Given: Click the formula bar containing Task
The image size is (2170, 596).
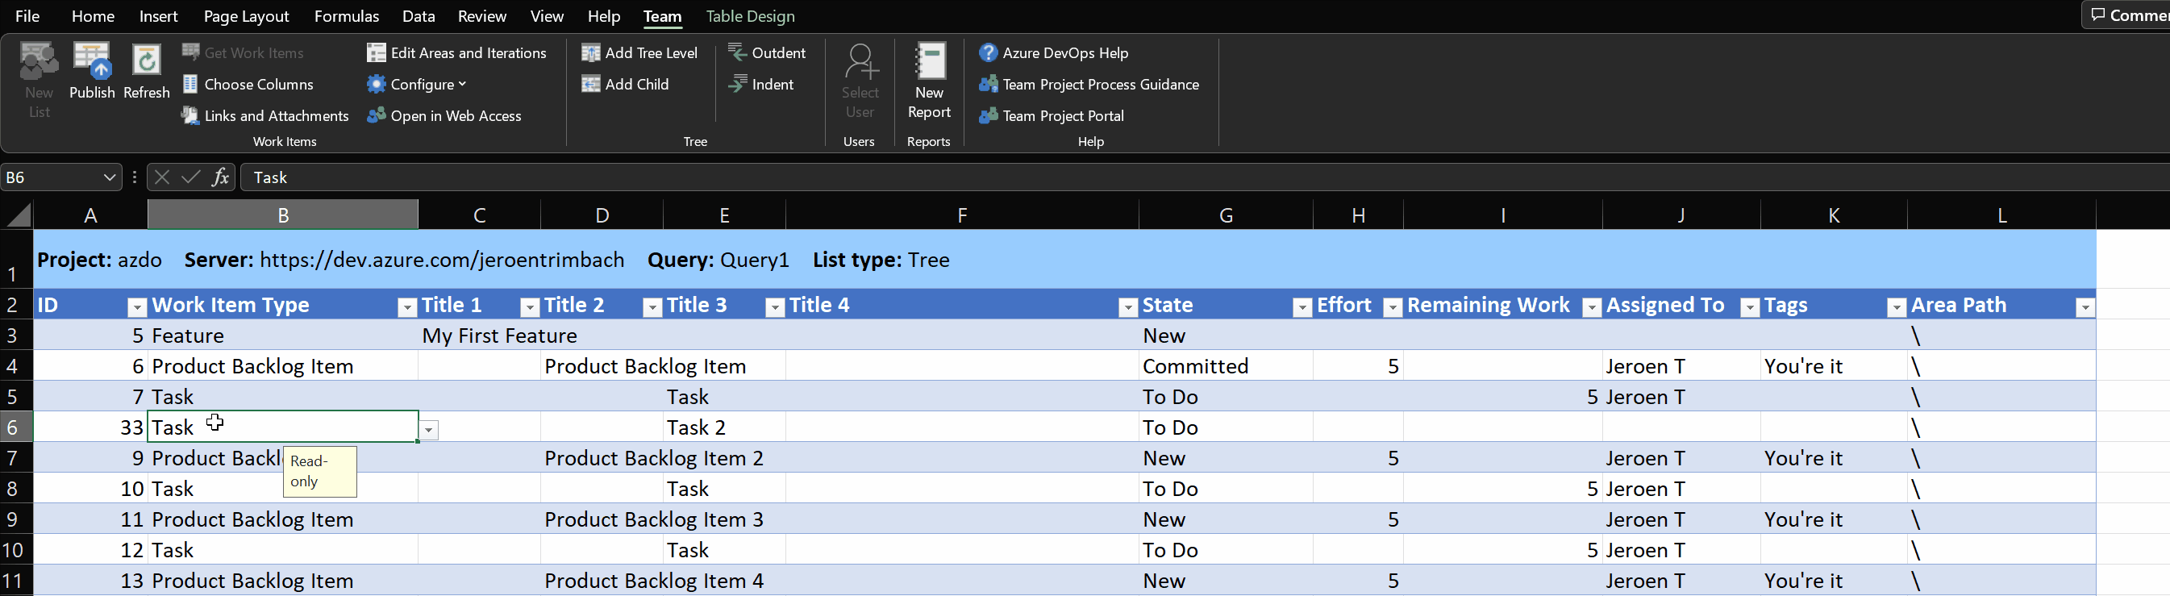Looking at the screenshot, I should click(x=1205, y=177).
